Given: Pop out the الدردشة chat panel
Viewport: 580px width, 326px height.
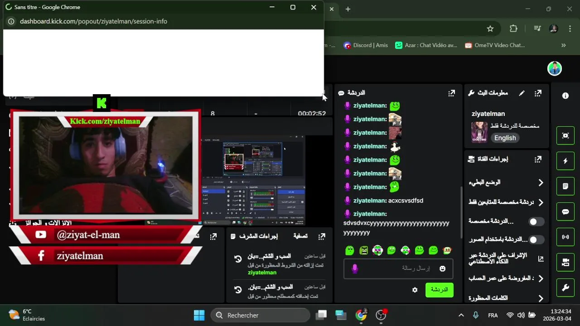Looking at the screenshot, I should tap(451, 93).
